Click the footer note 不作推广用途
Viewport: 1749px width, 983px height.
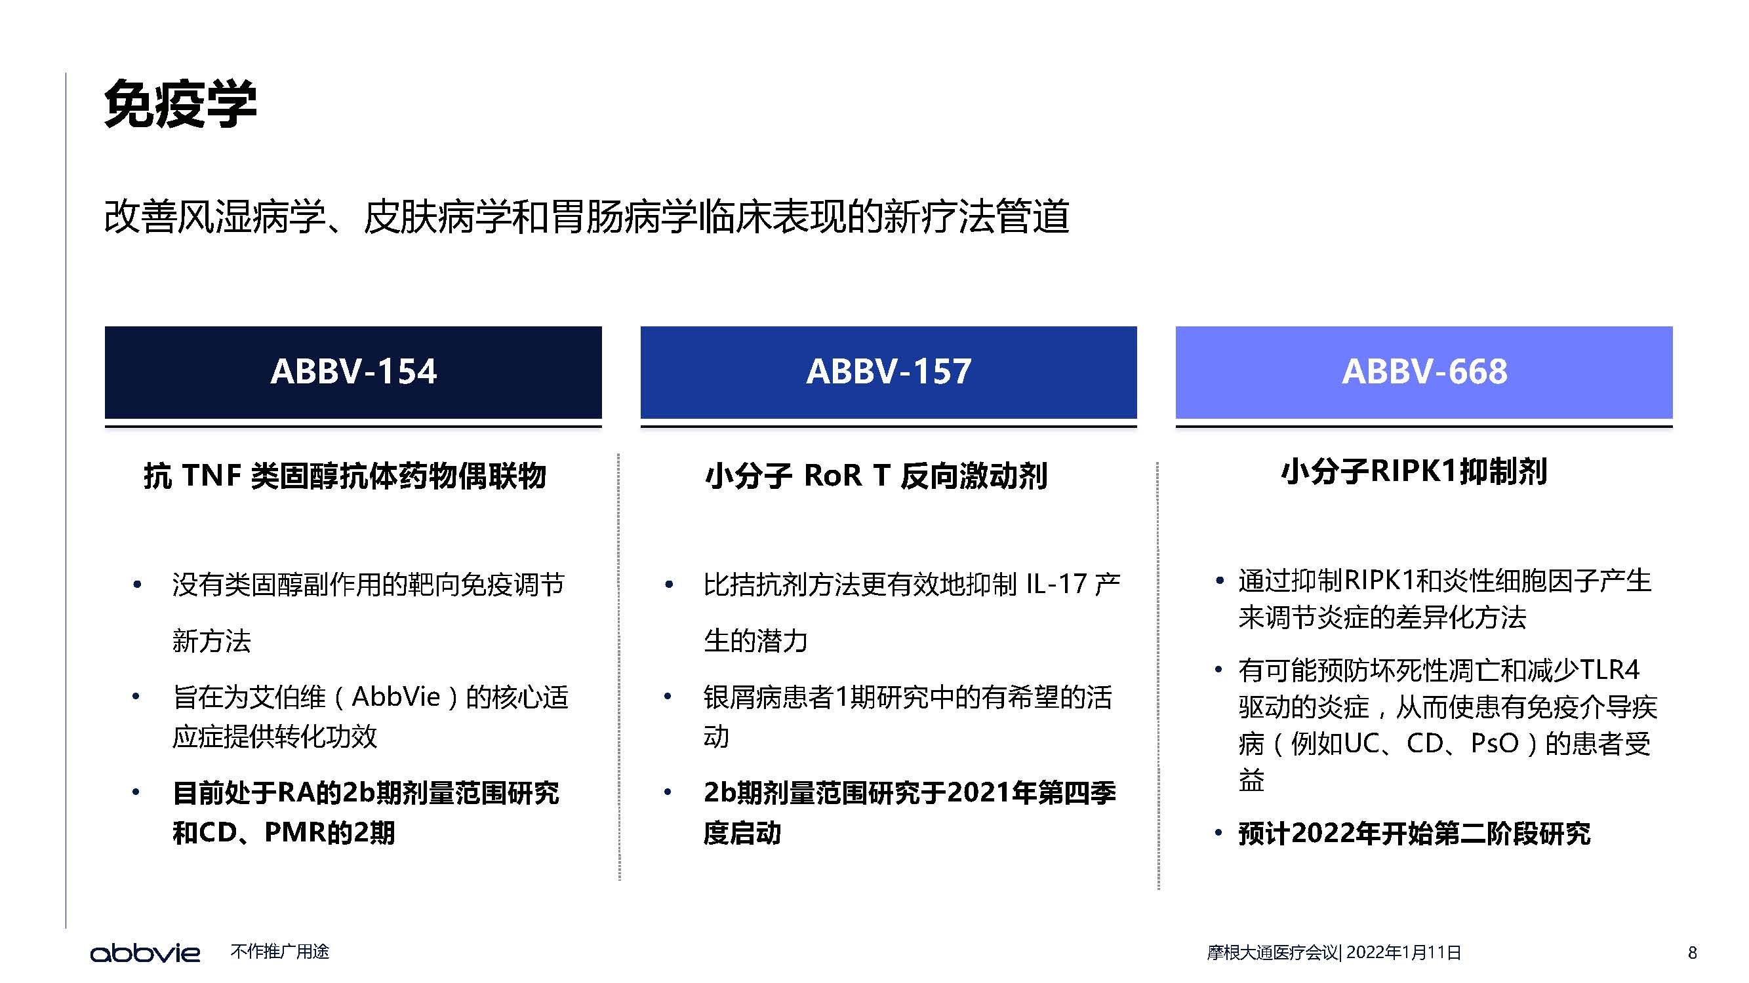[280, 951]
